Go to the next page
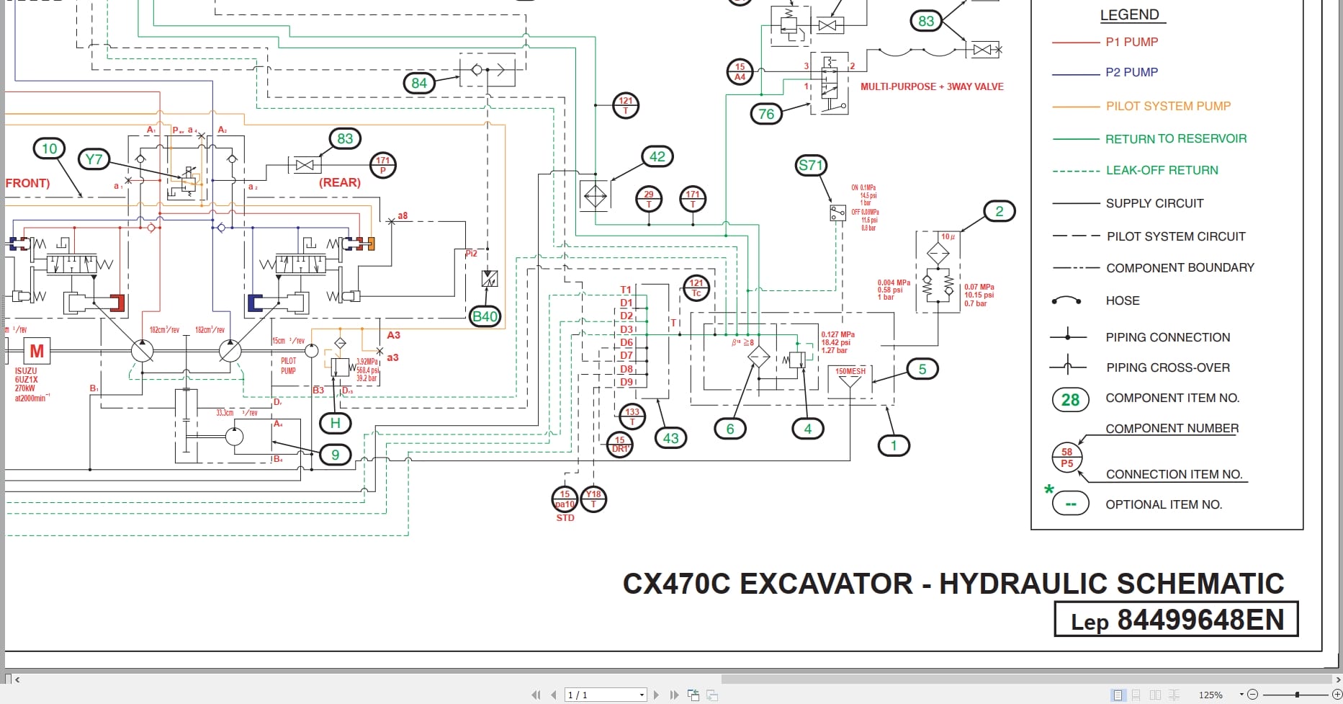 coord(657,694)
